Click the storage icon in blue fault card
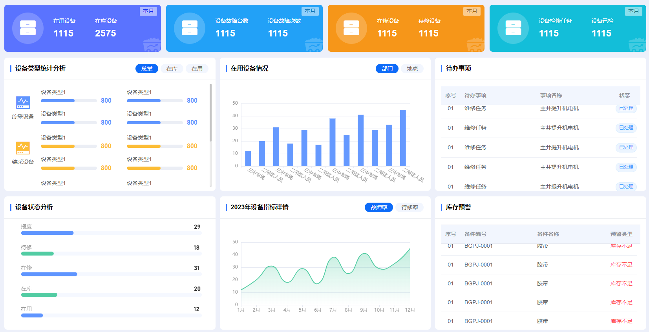 coord(190,28)
